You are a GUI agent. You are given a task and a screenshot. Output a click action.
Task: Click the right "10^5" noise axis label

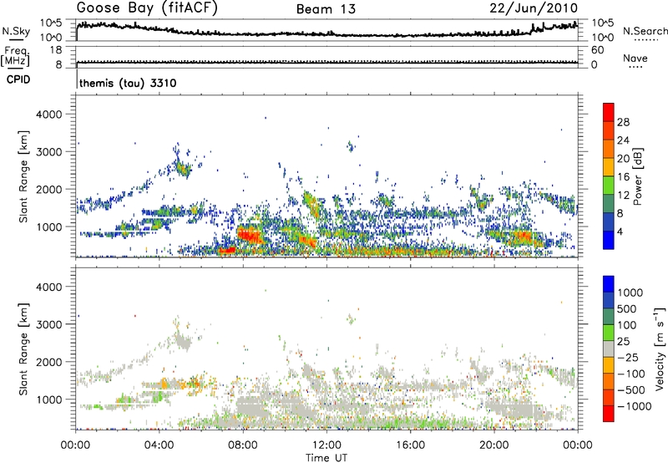tap(602, 23)
